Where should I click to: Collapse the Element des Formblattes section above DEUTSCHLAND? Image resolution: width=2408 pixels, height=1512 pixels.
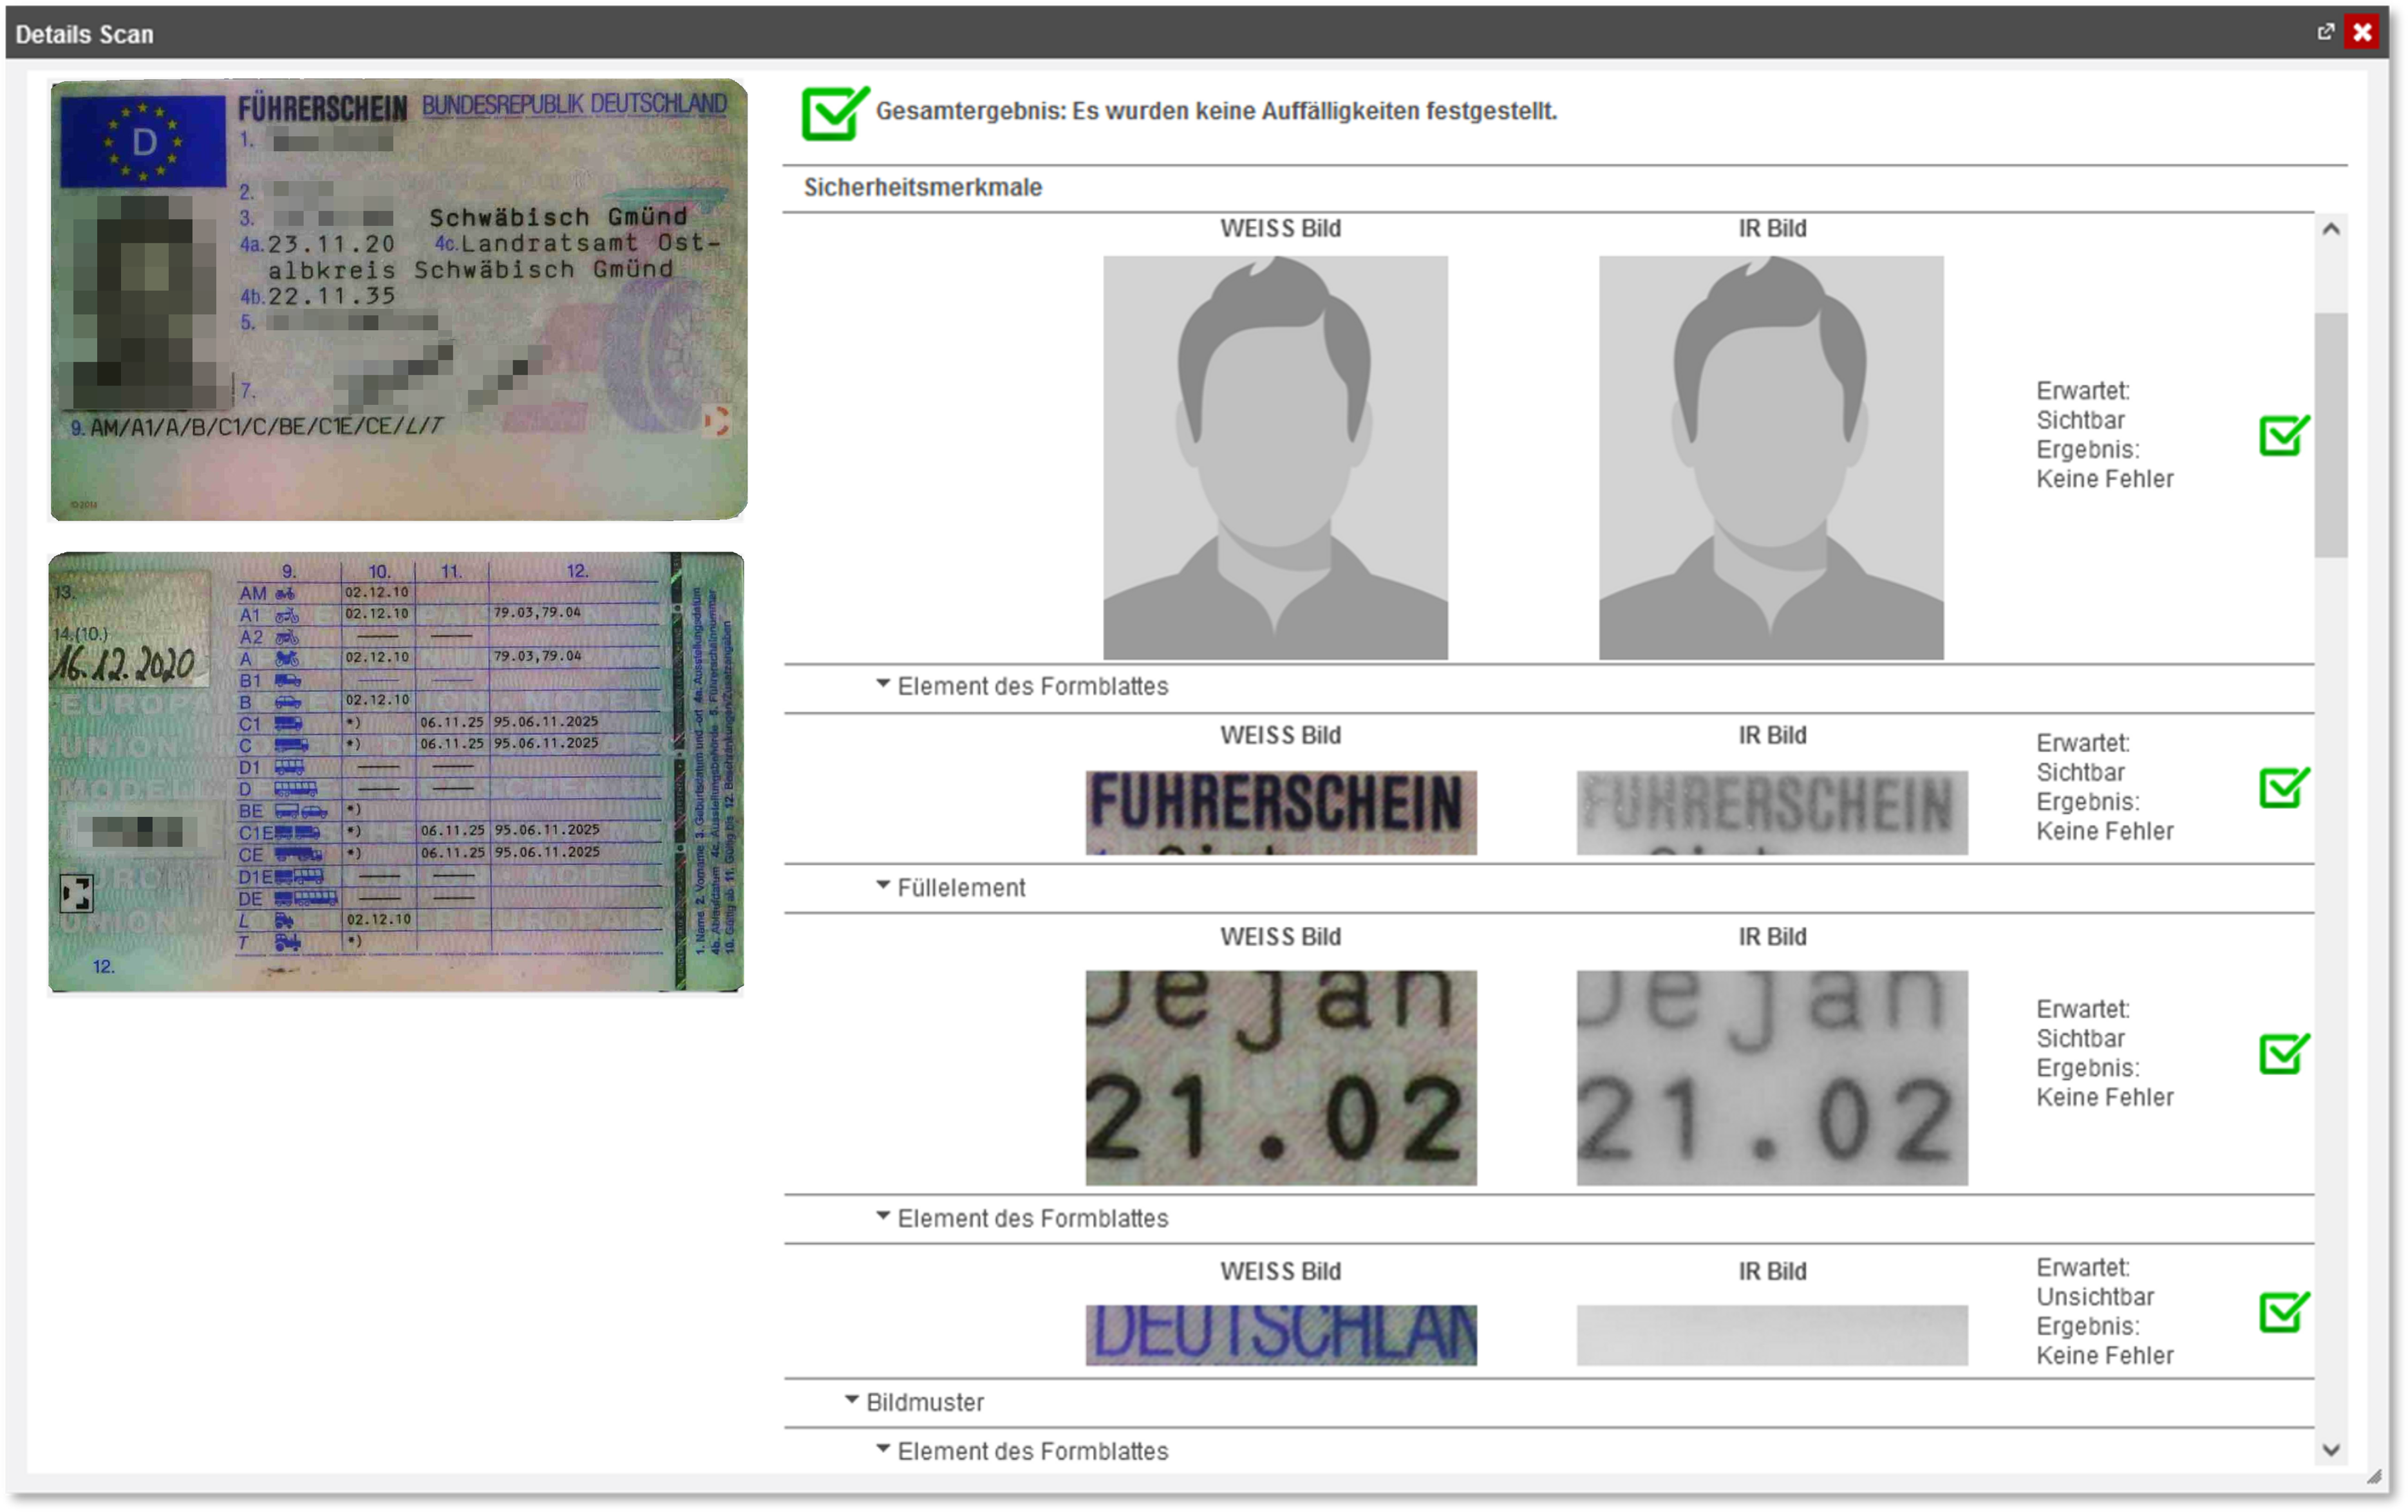coord(883,1217)
